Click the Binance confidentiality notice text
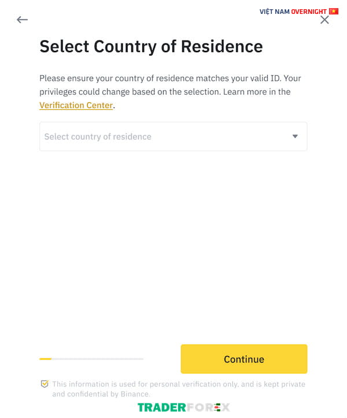The image size is (347, 418). [x=179, y=389]
